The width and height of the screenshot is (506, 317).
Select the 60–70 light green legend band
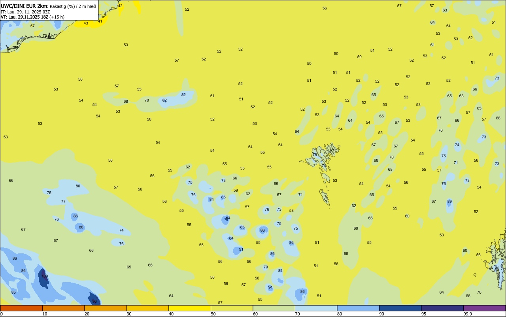(x=274, y=308)
